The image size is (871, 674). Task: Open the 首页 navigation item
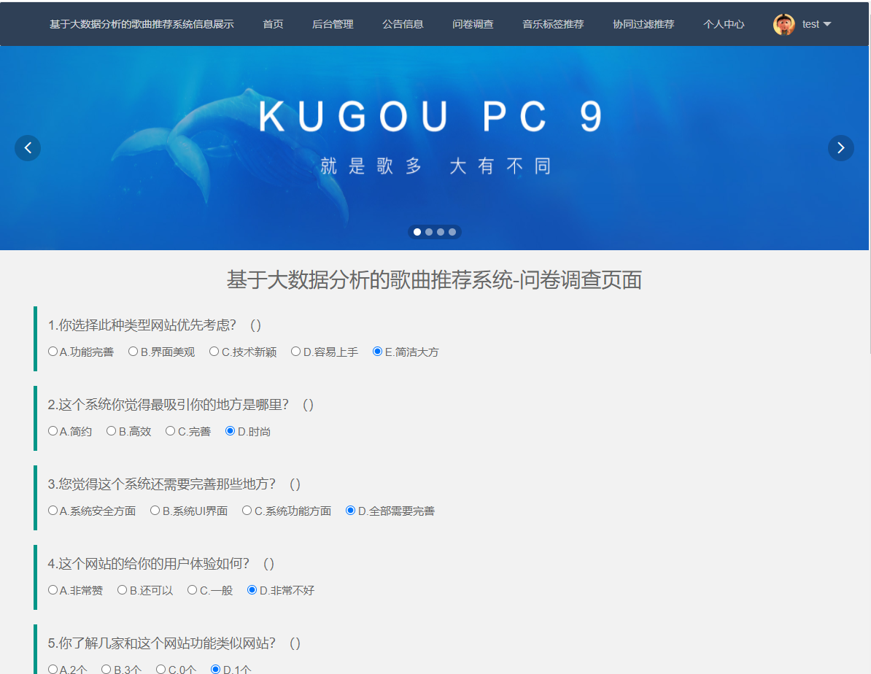tap(273, 24)
